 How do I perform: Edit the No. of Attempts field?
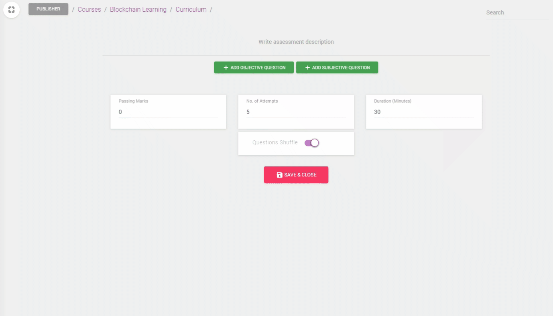point(296,112)
